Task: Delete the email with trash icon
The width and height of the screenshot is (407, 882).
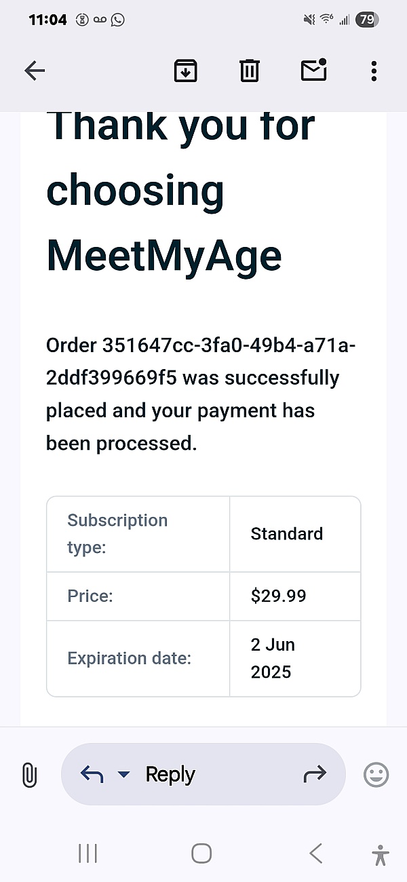Action: [x=249, y=71]
